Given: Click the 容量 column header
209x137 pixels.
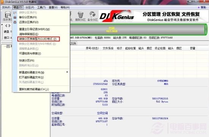Looking at the screenshot, I should coord(193,48).
